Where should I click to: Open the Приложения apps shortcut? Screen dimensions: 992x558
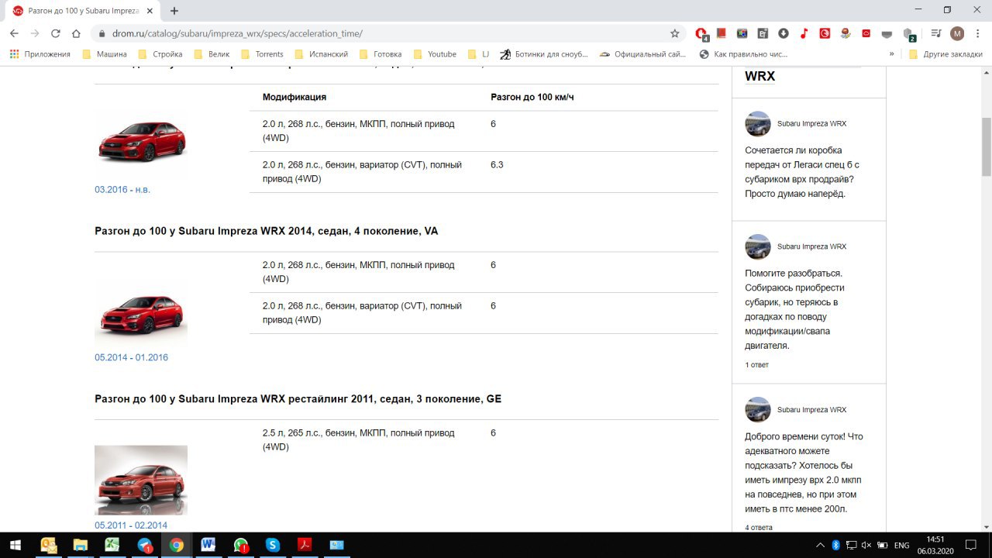pyautogui.click(x=40, y=54)
